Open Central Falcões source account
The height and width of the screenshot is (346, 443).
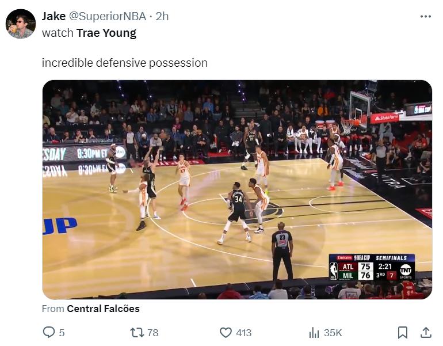coord(103,309)
